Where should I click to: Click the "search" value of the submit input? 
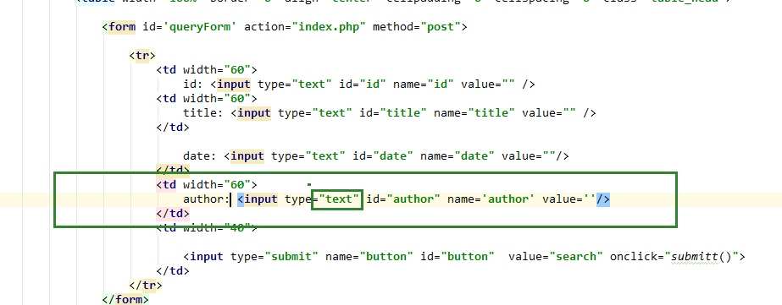576,257
